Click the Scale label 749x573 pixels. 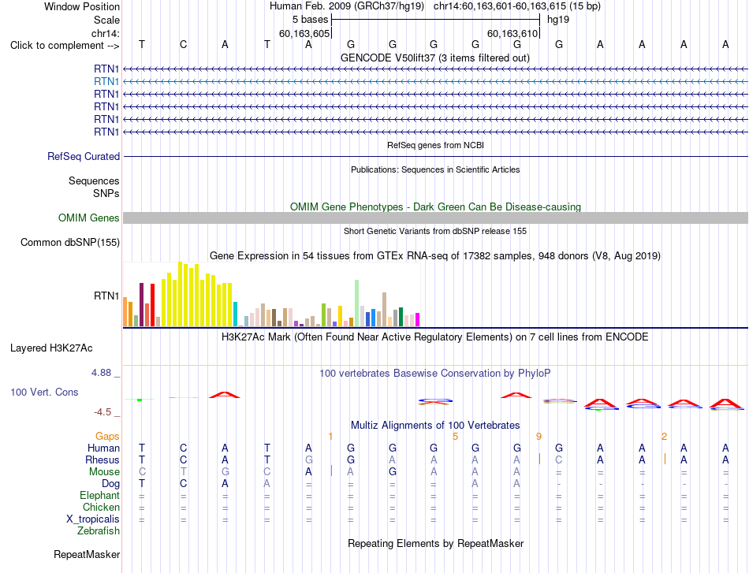pos(106,20)
